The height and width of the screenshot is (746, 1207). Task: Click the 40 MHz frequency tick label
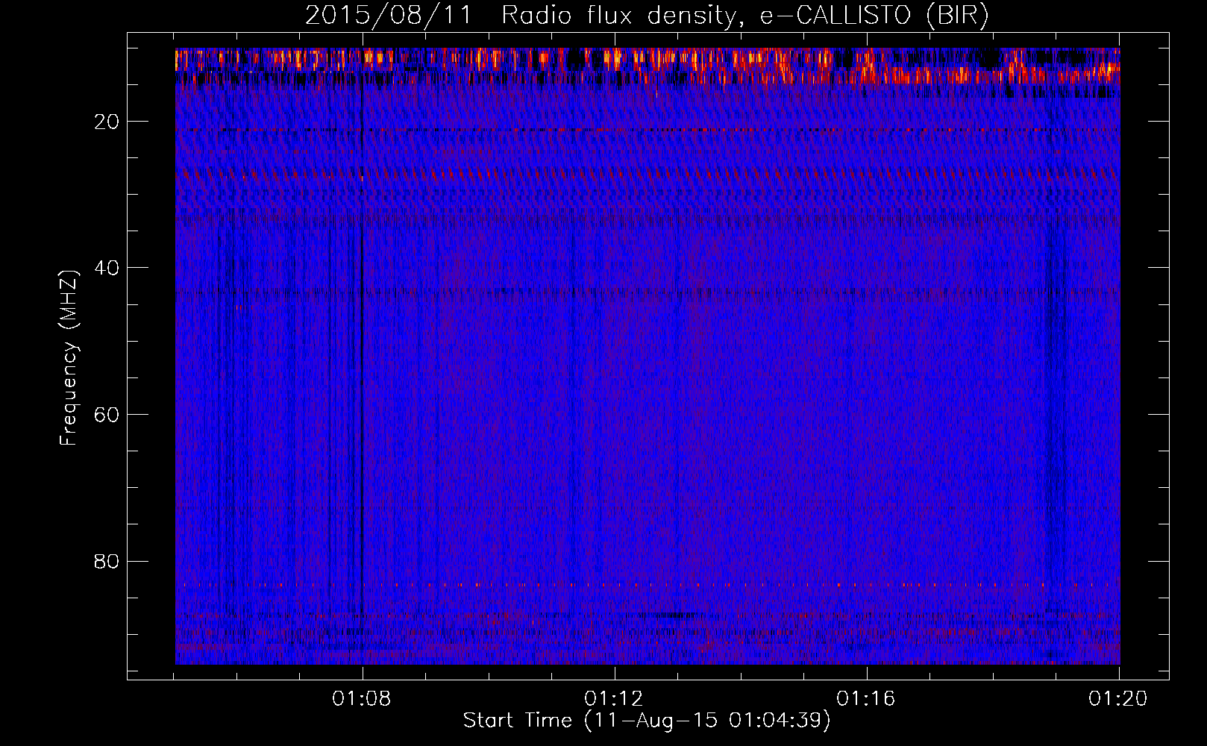click(x=107, y=268)
